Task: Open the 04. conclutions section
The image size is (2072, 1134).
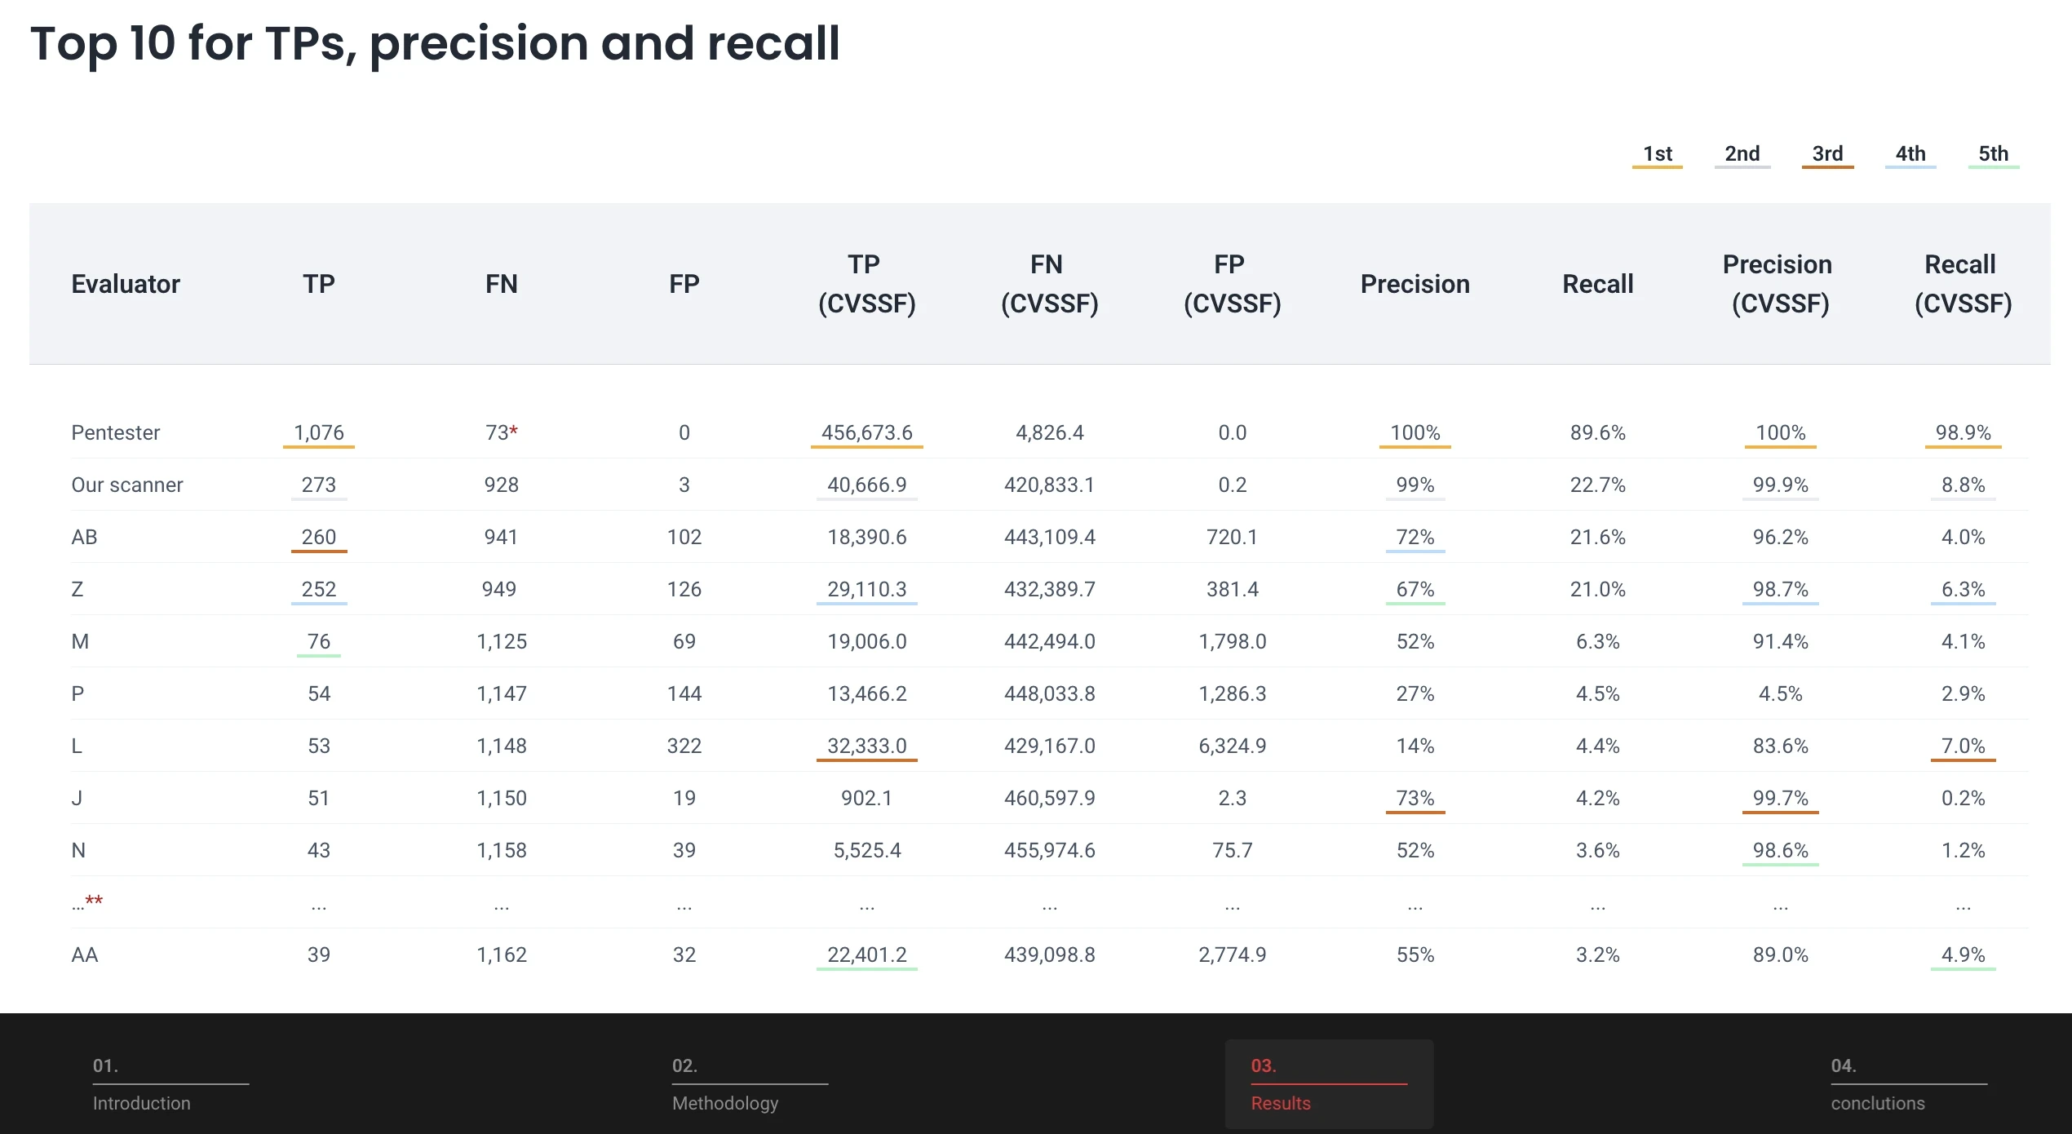Action: [x=1909, y=1084]
